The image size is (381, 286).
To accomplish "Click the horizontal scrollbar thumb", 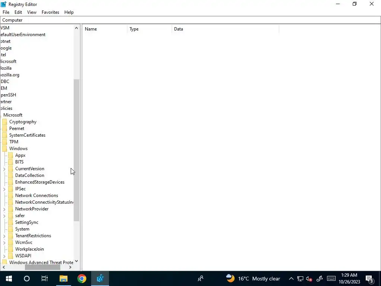I will [x=42, y=267].
